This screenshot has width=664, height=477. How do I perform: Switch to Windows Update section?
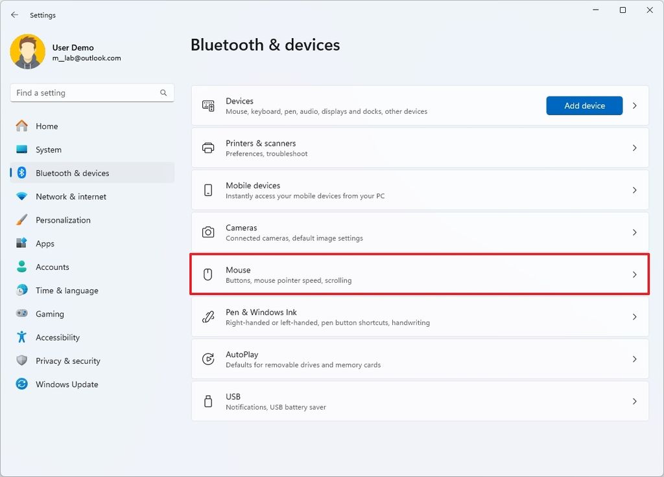(x=66, y=384)
